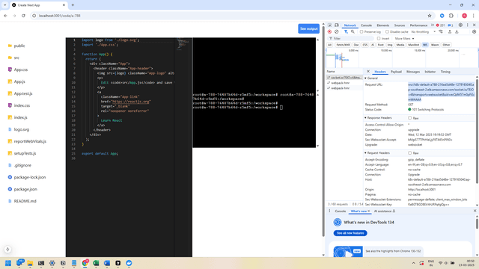The image size is (479, 269).
Task: Open the Initiator tab of the request
Action: point(430,72)
